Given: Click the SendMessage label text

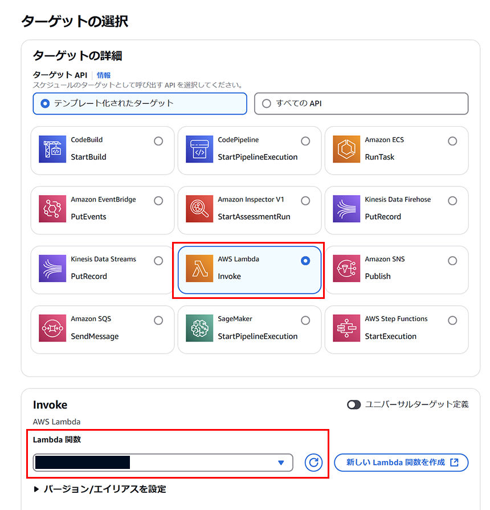Looking at the screenshot, I should pyautogui.click(x=95, y=337).
